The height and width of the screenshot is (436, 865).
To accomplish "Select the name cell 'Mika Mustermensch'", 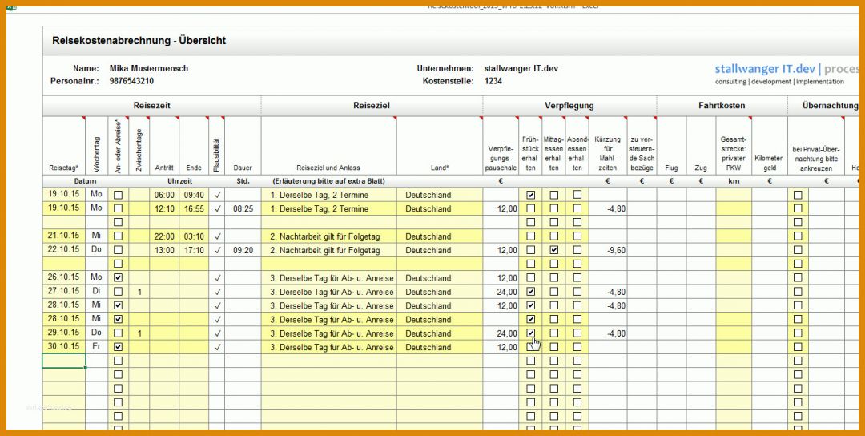I will point(149,68).
